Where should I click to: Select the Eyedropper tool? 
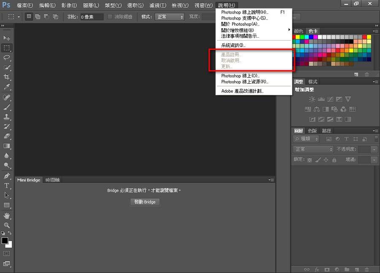point(6,87)
